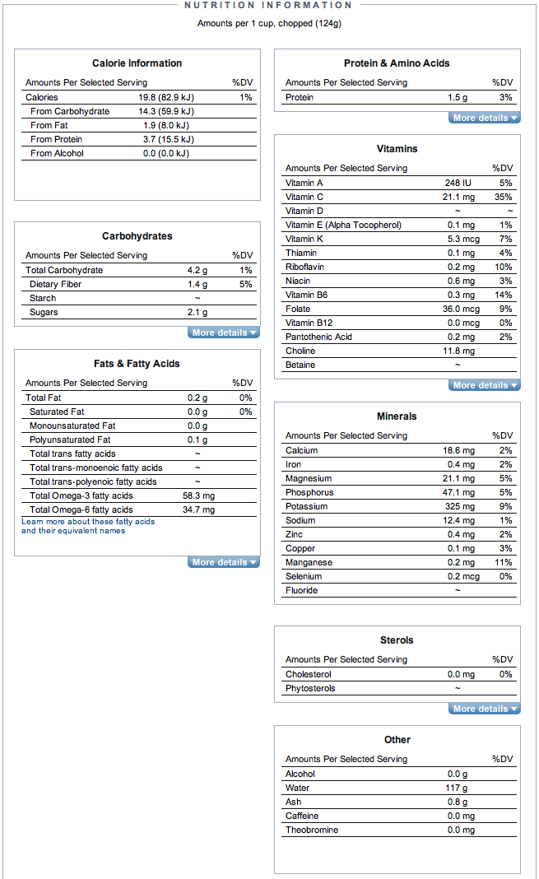539x879 pixels.
Task: Expand More details under Sterols
Action: (484, 708)
